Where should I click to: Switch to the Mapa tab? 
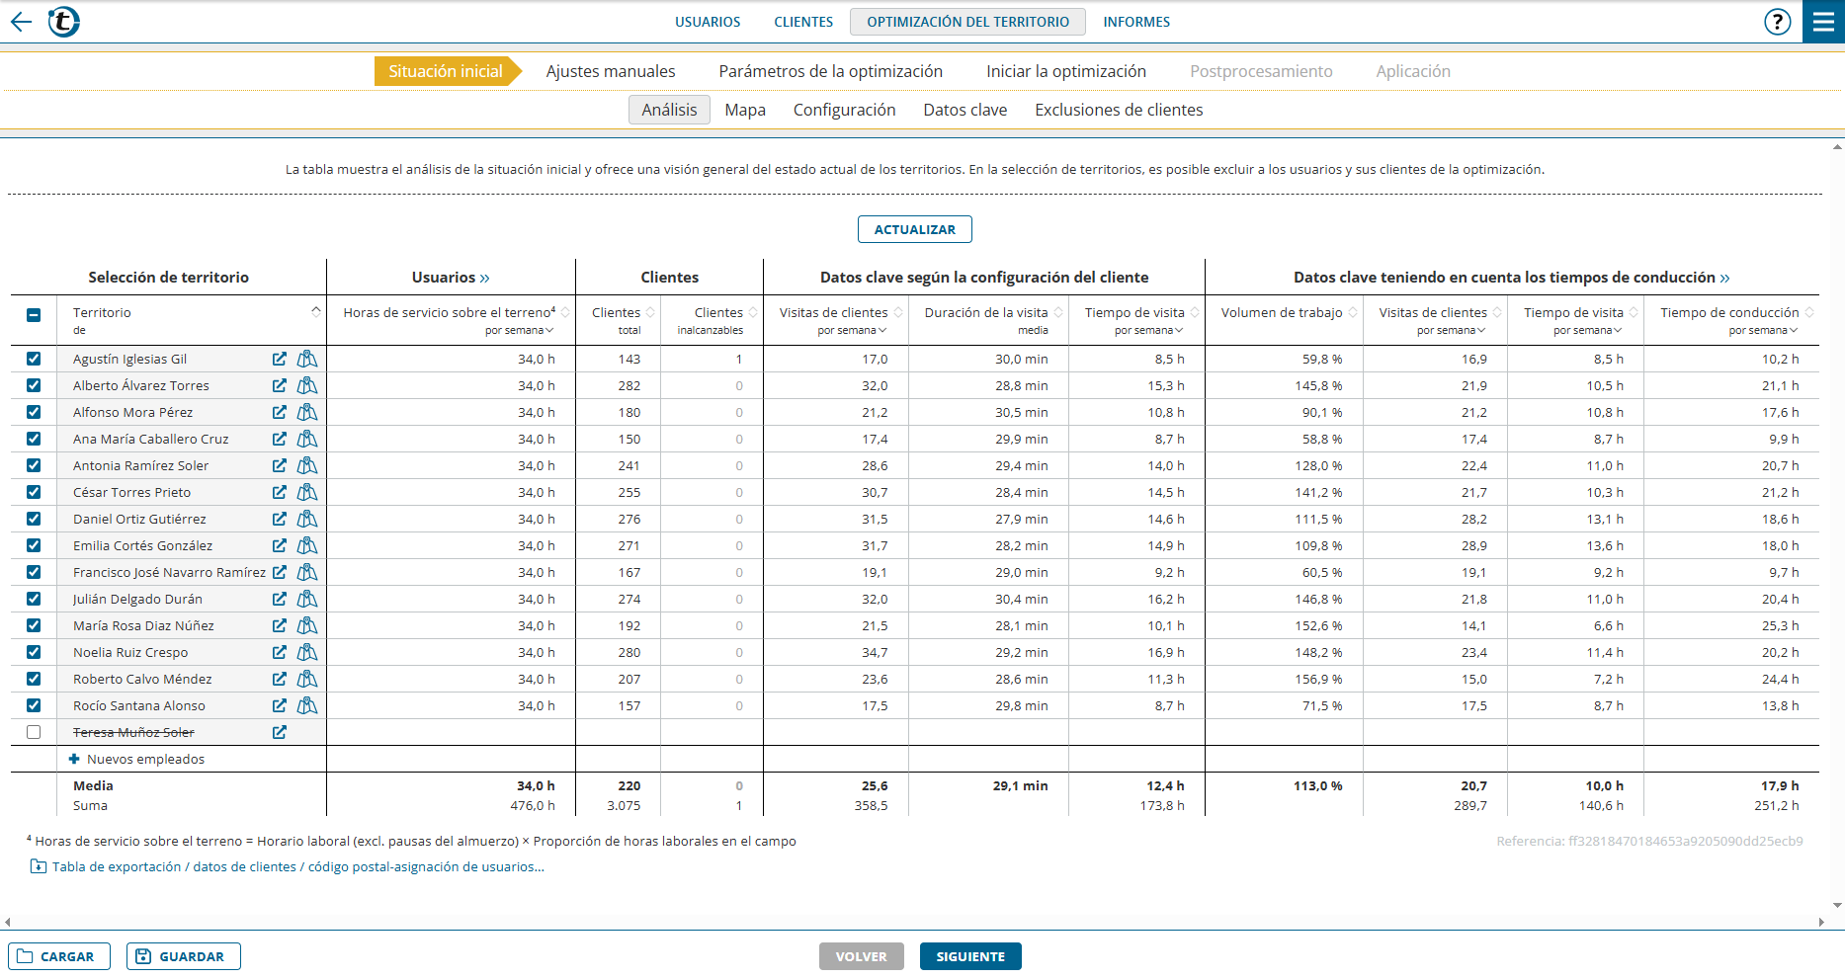click(x=744, y=110)
